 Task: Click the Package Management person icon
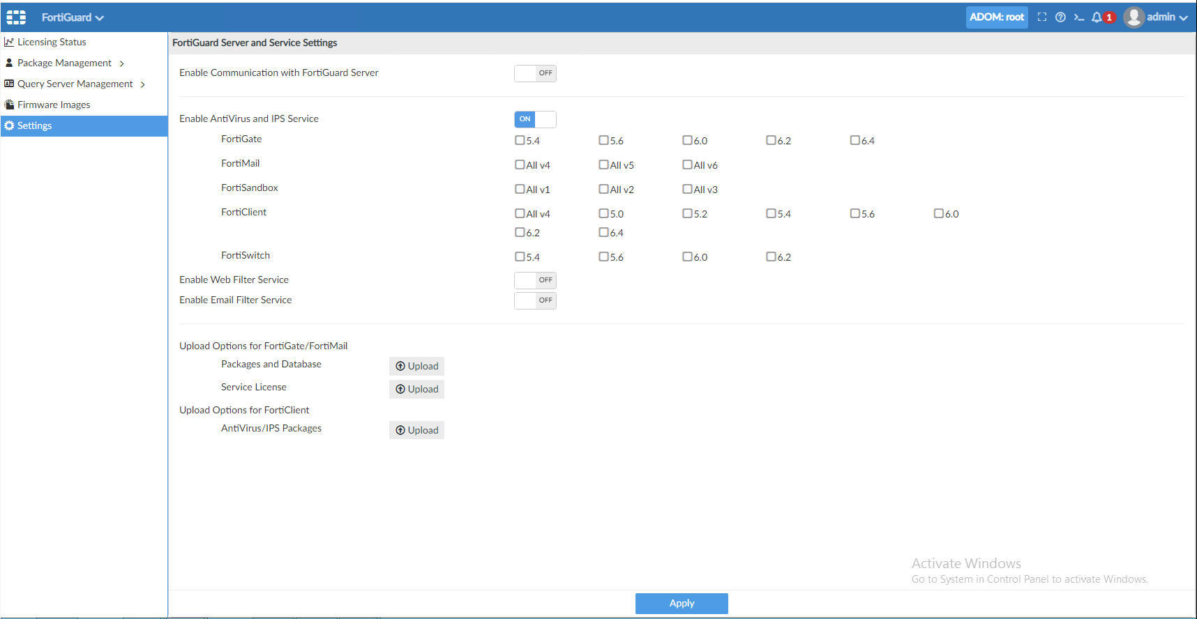tap(9, 63)
